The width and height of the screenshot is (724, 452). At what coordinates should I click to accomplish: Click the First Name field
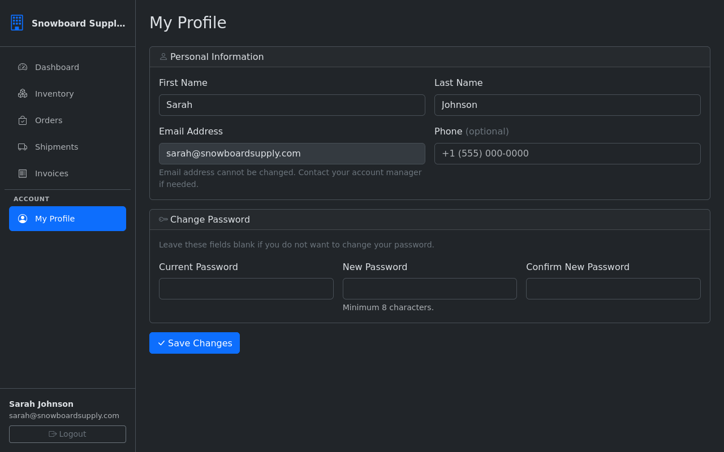(292, 105)
